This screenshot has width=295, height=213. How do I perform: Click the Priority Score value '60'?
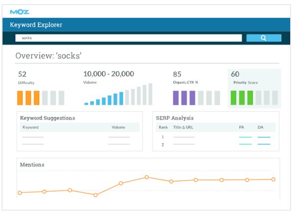click(x=235, y=74)
